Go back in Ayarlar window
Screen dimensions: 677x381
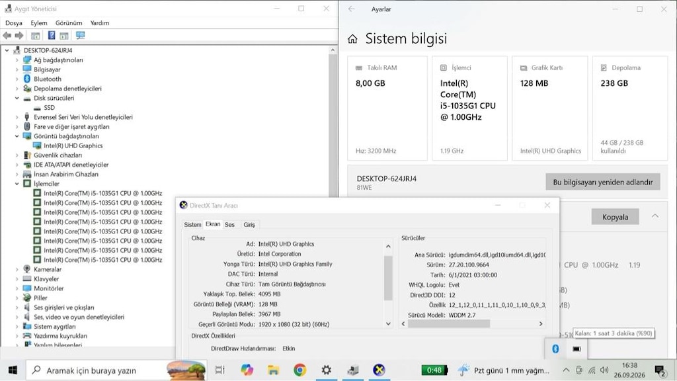click(x=352, y=9)
